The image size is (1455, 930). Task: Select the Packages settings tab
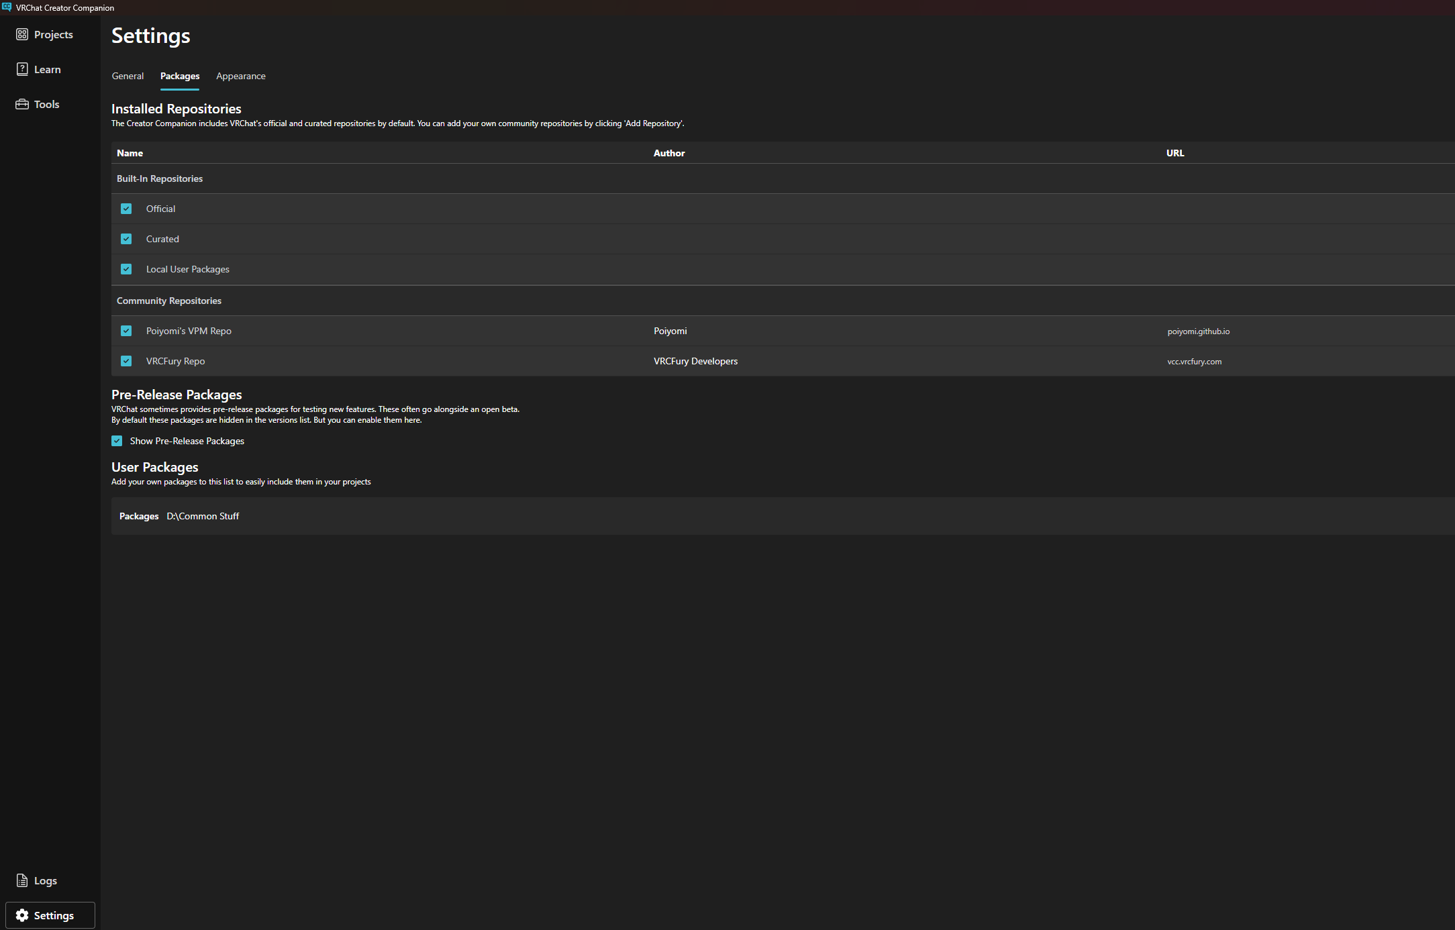point(179,76)
